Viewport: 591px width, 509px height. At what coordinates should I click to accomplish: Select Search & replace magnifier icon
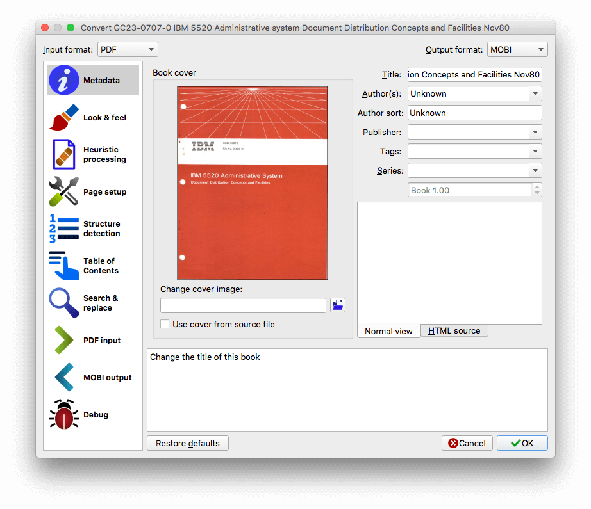63,303
